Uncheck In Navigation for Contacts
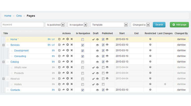Screen dimensions: 191x106 tap(83, 90)
